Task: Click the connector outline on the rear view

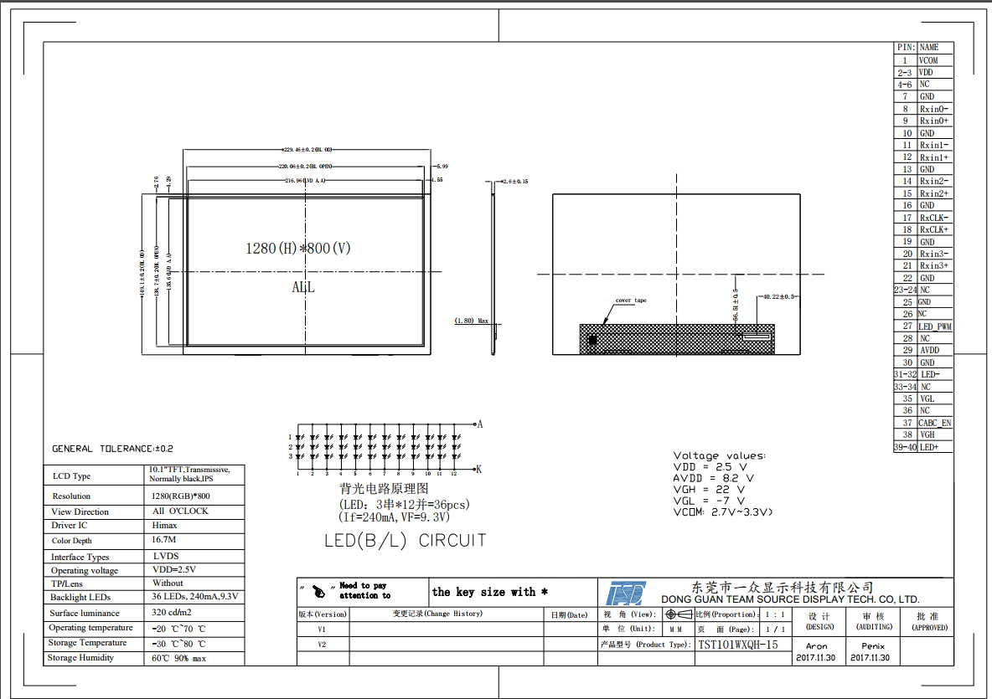Action: 755,337
